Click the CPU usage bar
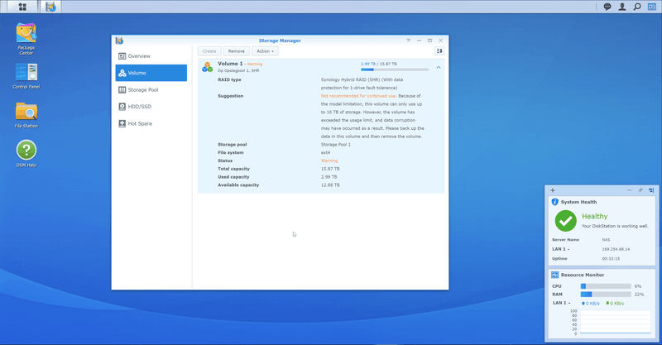The image size is (662, 345). pyautogui.click(x=606, y=286)
